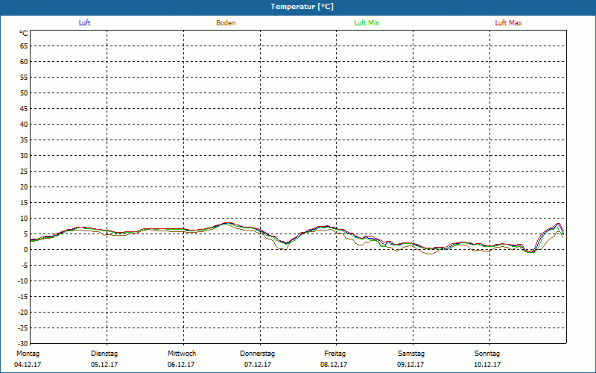
Task: Click the 65 value on temperature axis
Action: tap(24, 46)
